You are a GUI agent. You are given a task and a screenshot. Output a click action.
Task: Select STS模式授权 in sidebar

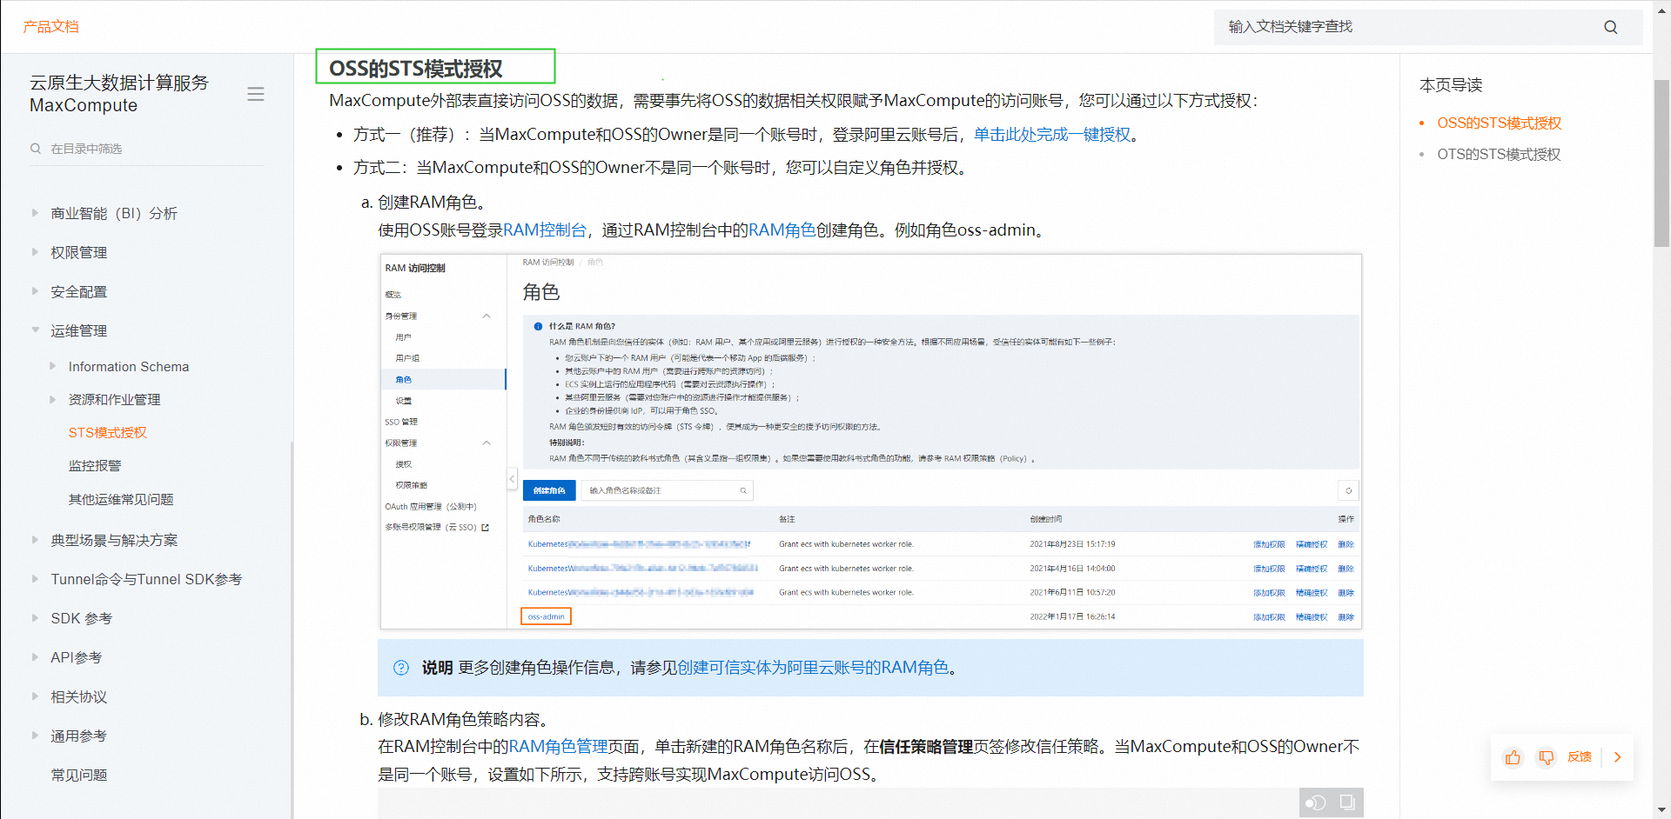point(108,433)
